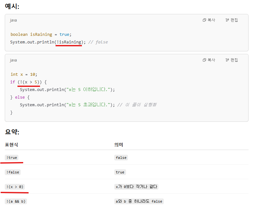This screenshot has width=253, height=208.
Task: Click the '!(a && b)' table cell
Action: pyautogui.click(x=16, y=201)
